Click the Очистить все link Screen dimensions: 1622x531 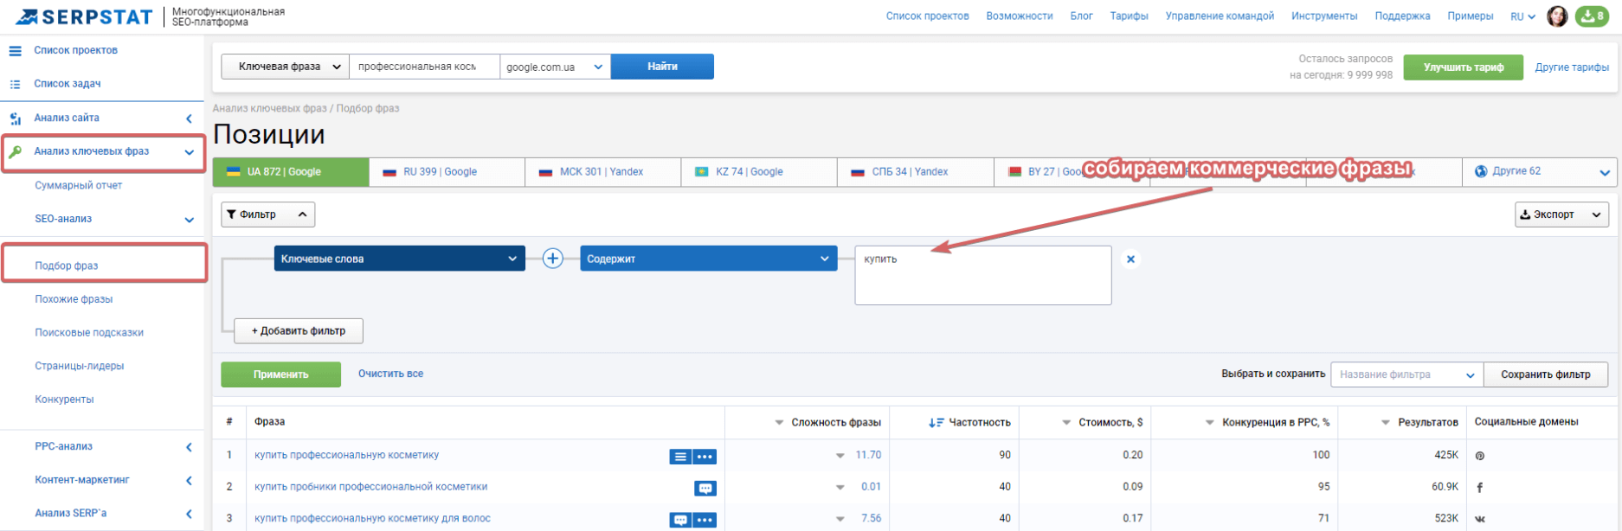tap(390, 374)
